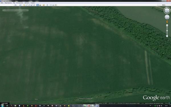
Task: Open the Файл menu
Action: coord(2,3)
